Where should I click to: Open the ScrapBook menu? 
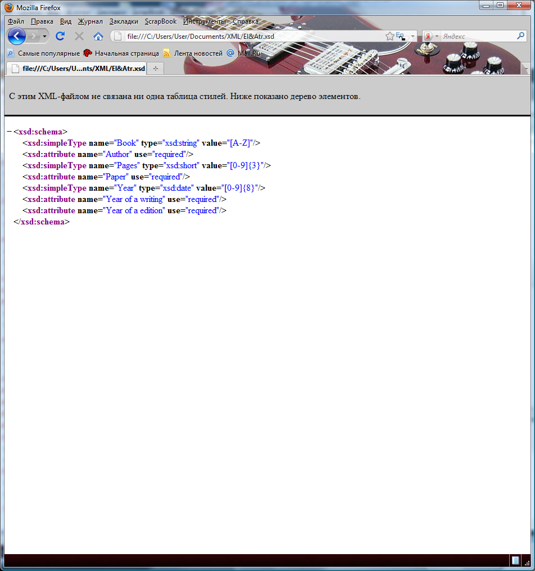coord(160,21)
